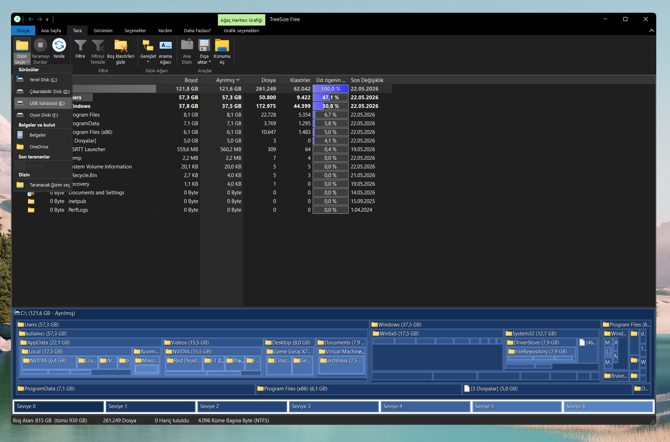Collapse the ribbon with the chevron
670x442 pixels.
pyautogui.click(x=652, y=30)
